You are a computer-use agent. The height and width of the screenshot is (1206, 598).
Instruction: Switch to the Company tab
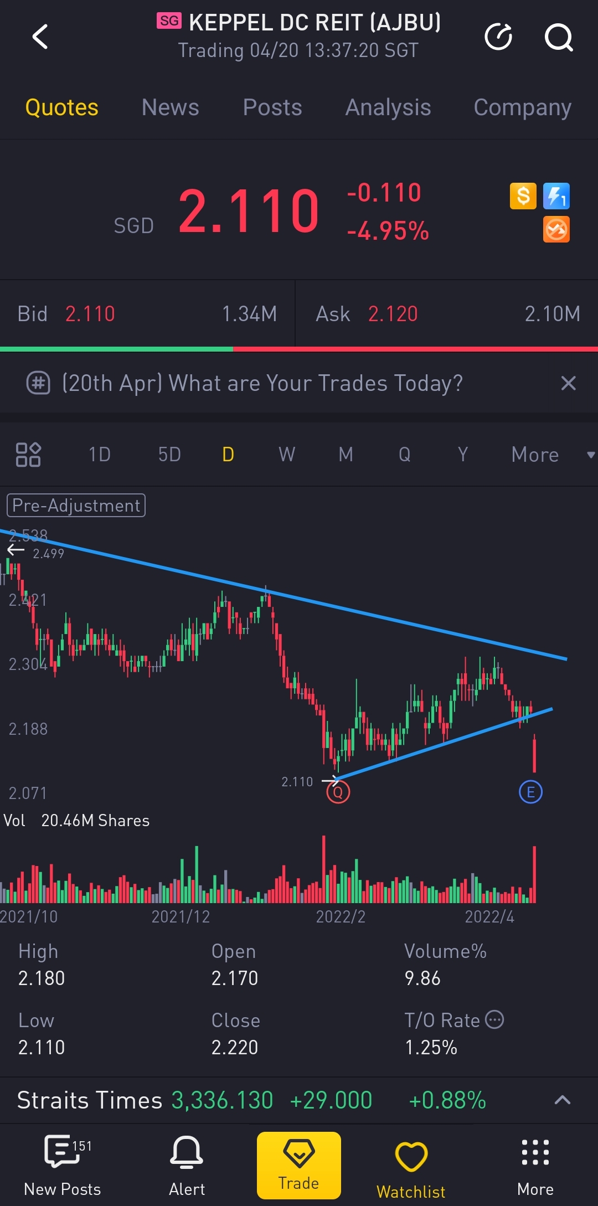[522, 107]
